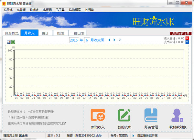Open the T.工具 menu
The width and height of the screenshot is (194, 140).
(60, 10)
